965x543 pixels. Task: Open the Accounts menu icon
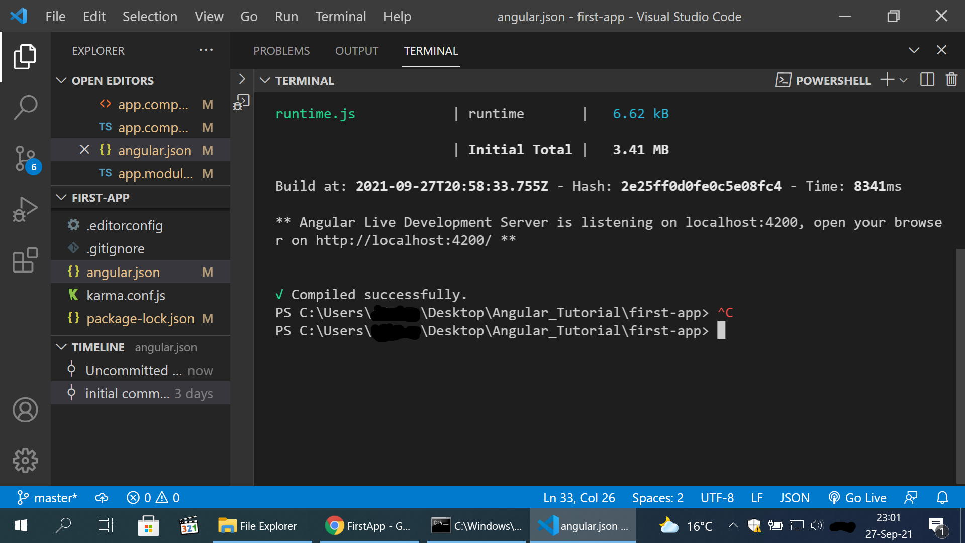pyautogui.click(x=25, y=410)
